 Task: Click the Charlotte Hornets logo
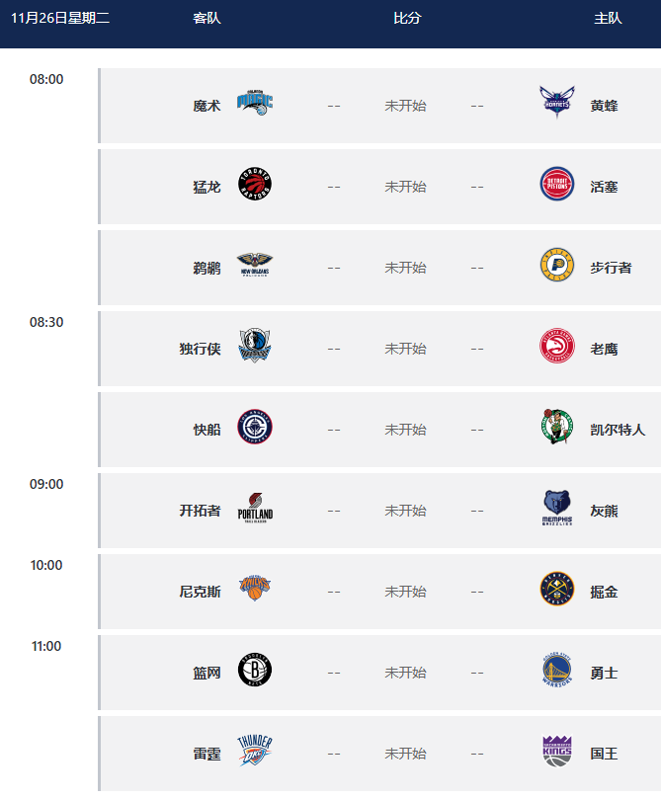[x=557, y=102]
